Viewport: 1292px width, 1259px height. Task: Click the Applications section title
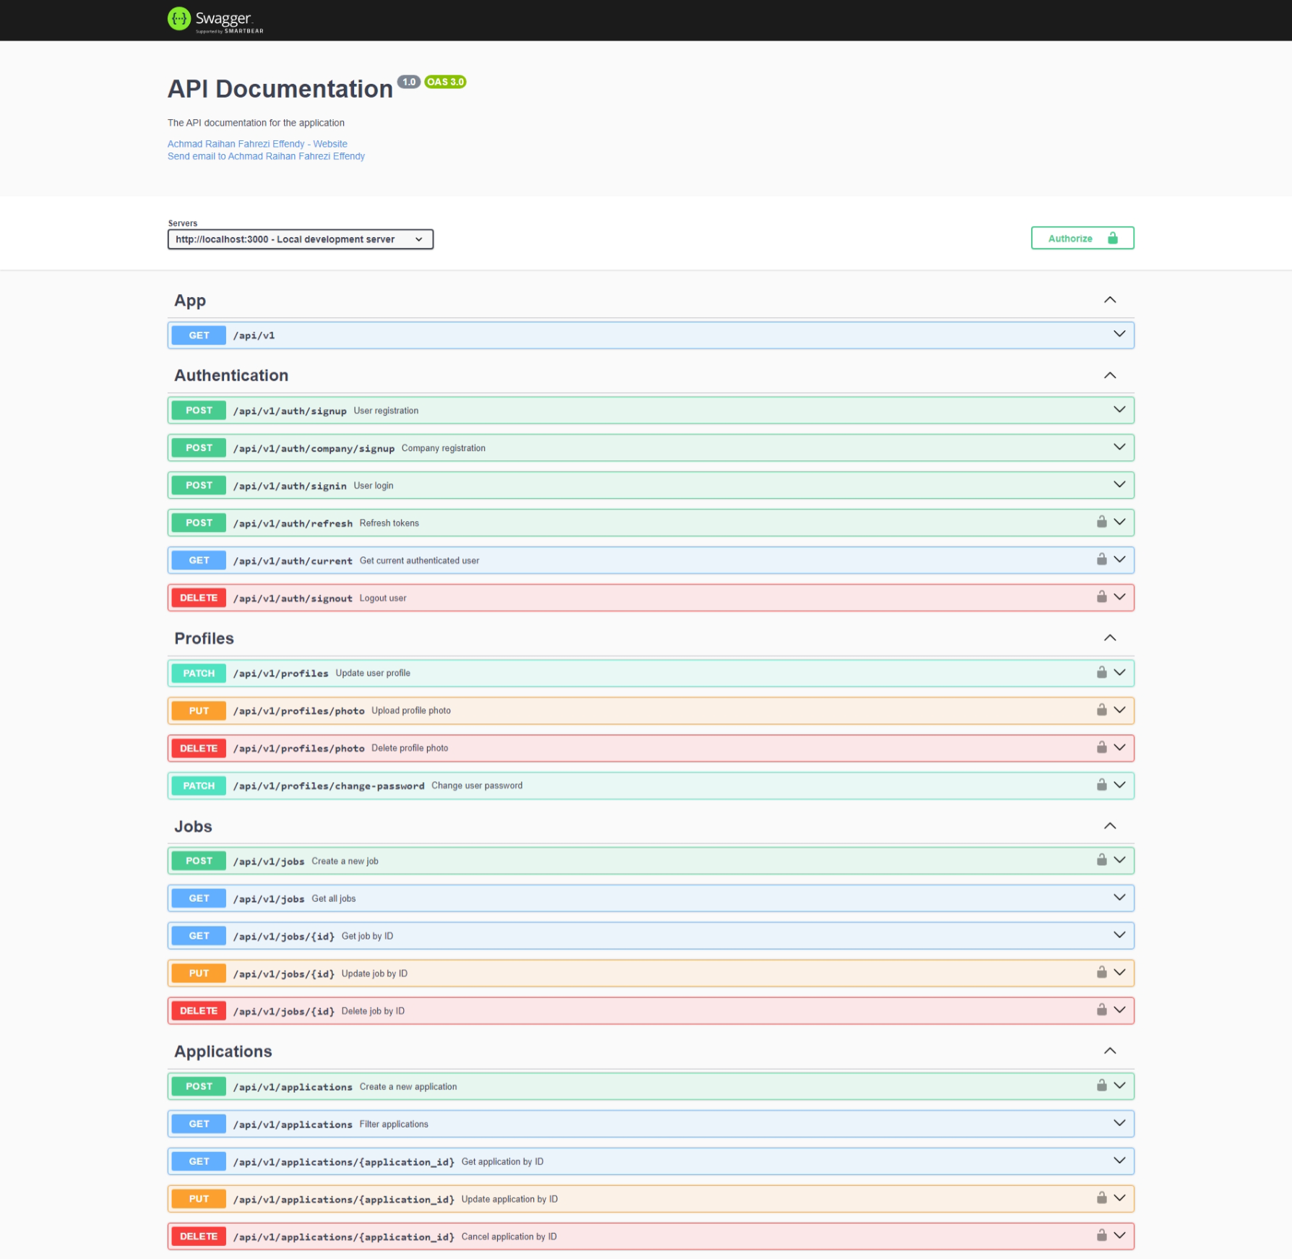click(223, 1052)
